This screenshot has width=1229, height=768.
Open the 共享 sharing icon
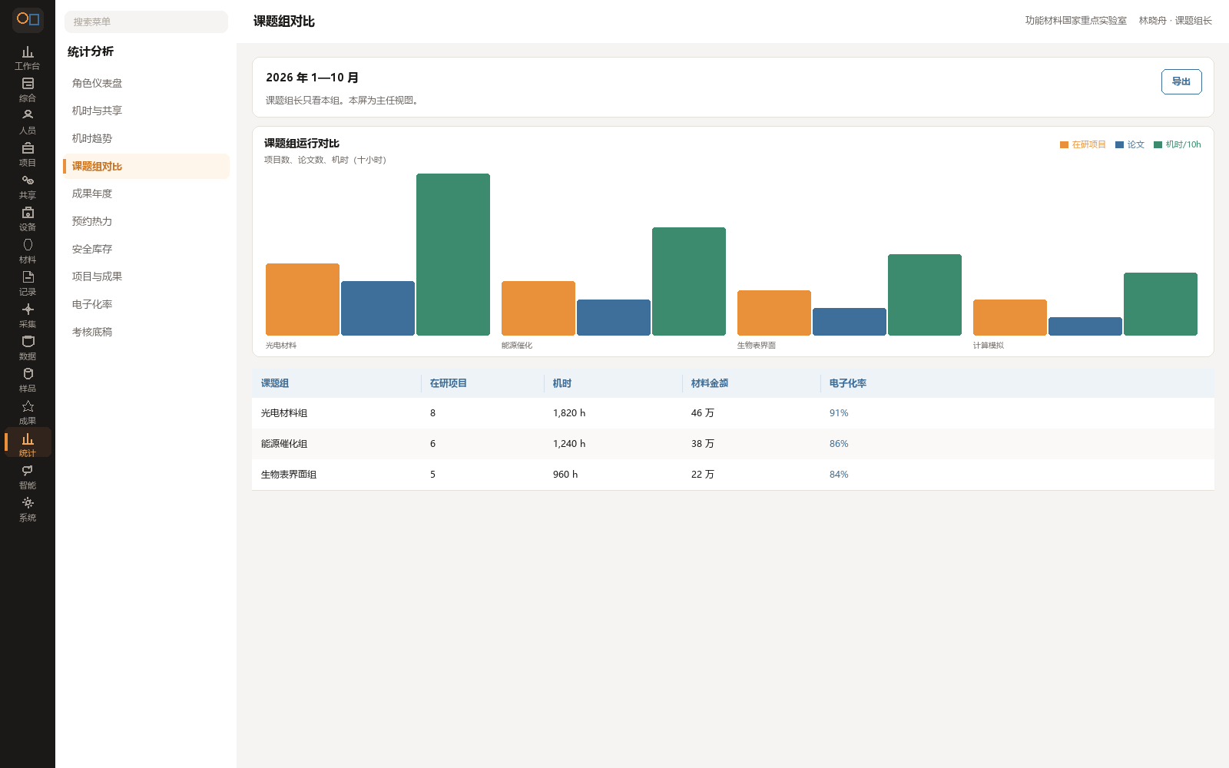point(28,187)
